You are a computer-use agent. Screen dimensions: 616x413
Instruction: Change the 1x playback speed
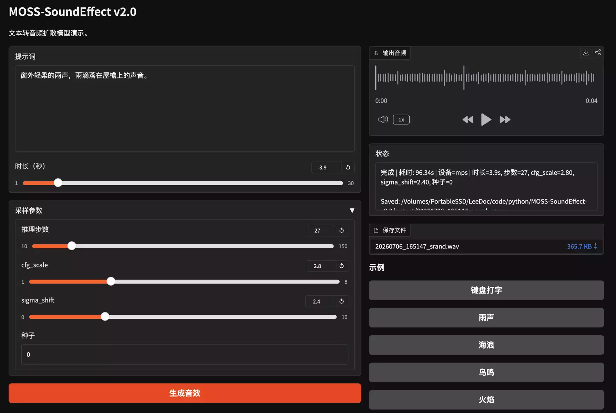[x=401, y=119]
